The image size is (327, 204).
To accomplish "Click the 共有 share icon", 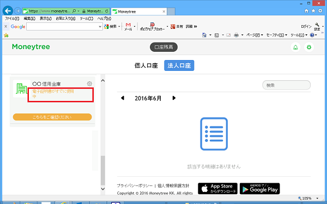I will (x=177, y=27).
